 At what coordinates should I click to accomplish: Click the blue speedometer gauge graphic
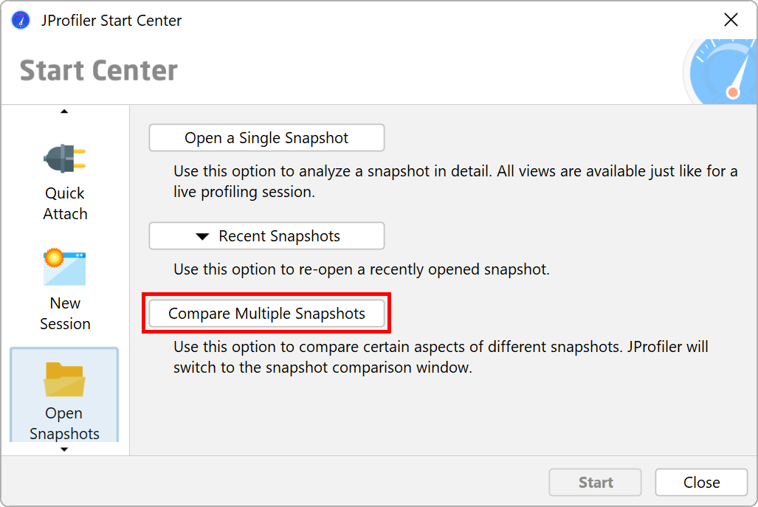tap(720, 72)
